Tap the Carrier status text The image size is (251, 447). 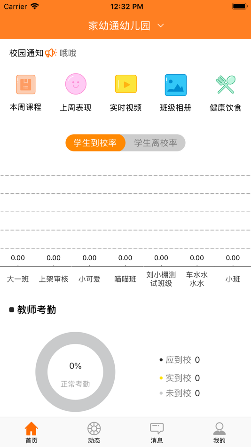click(16, 7)
